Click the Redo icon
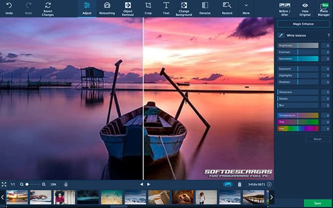The width and height of the screenshot is (333, 208). 29,5
